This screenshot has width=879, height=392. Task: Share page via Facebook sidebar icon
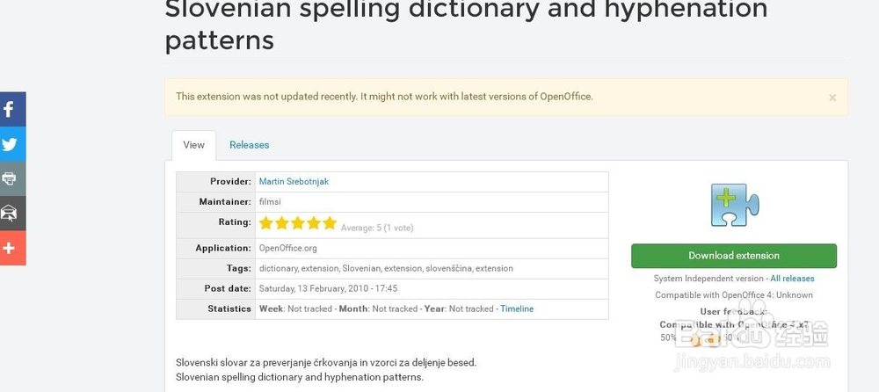(x=11, y=109)
